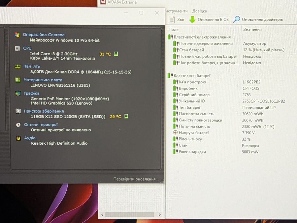
Task: Click the RAM icon next to Пам'ять
Action: point(17,67)
